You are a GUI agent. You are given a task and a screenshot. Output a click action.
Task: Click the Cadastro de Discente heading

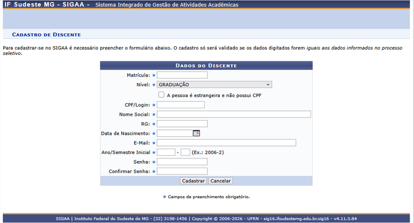coord(46,34)
